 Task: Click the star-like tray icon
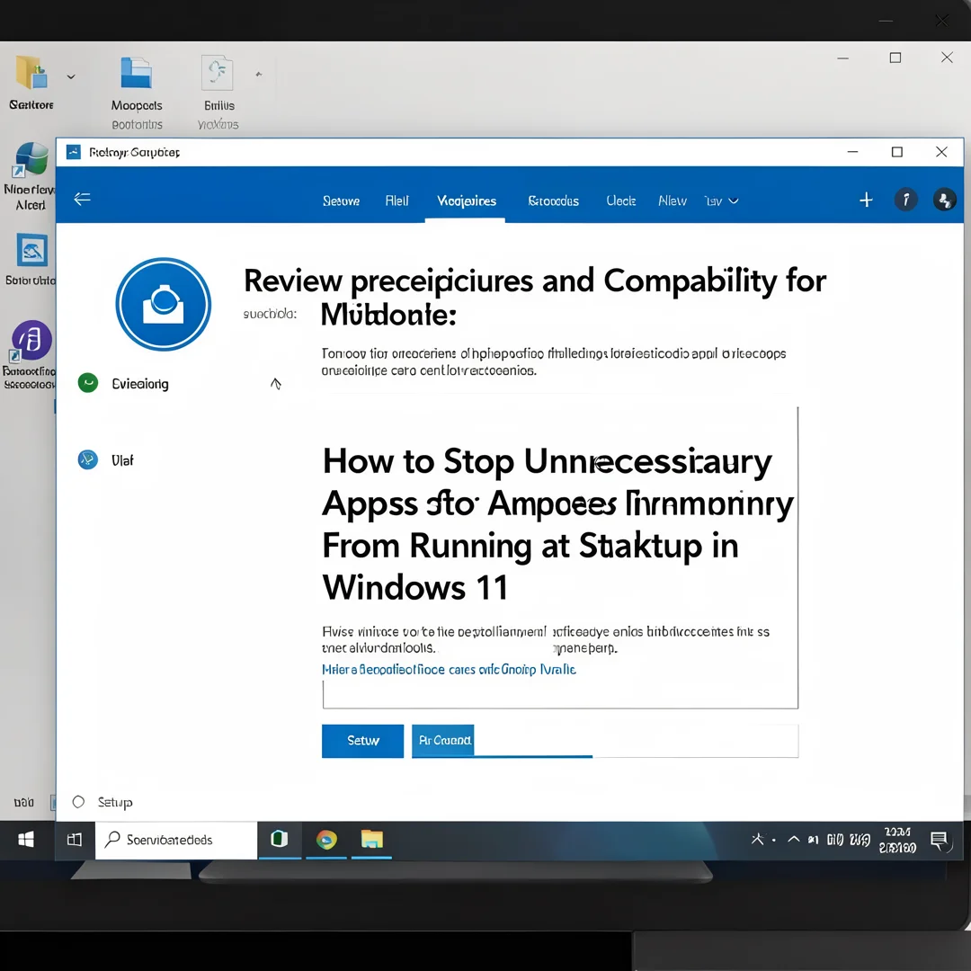tap(757, 840)
